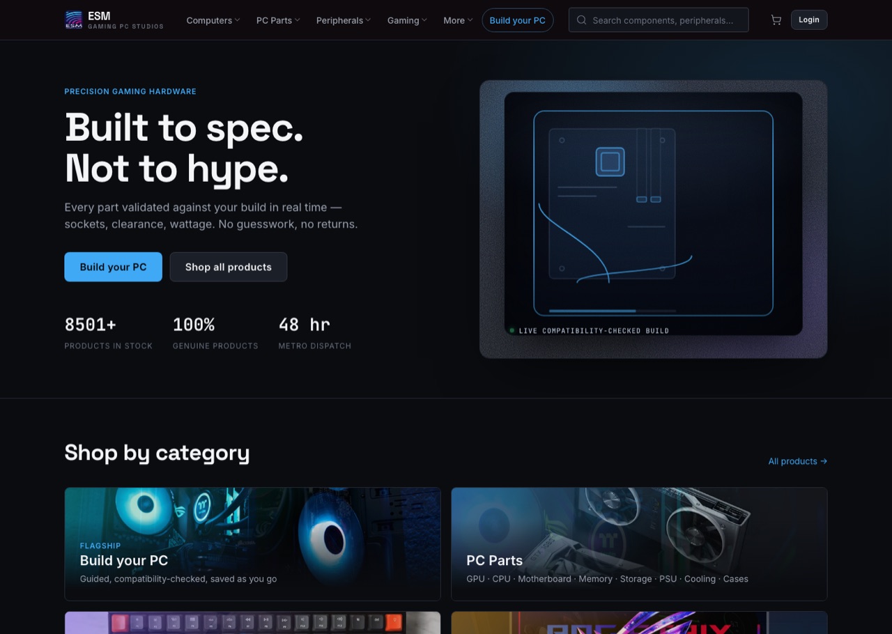Click the "GENUINE PRODUCTS" label

(x=215, y=346)
